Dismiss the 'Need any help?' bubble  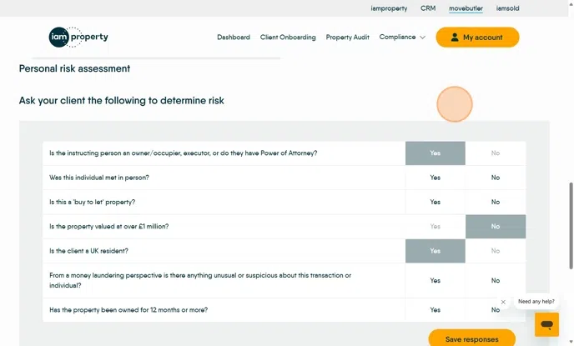point(503,302)
